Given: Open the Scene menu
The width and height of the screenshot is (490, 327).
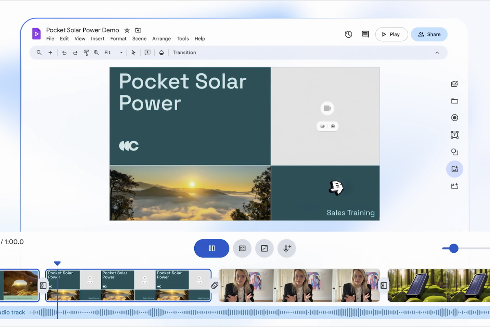Looking at the screenshot, I should [139, 39].
